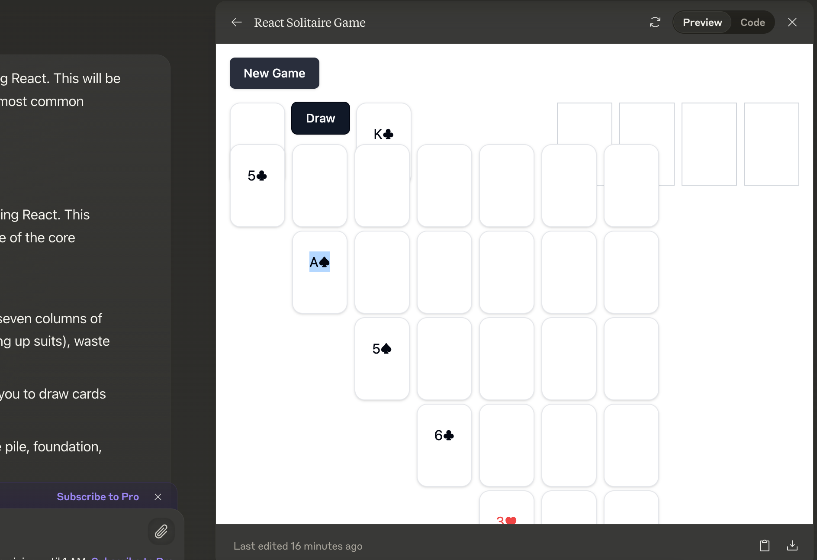Download the artifact file
The height and width of the screenshot is (560, 817).
(792, 545)
